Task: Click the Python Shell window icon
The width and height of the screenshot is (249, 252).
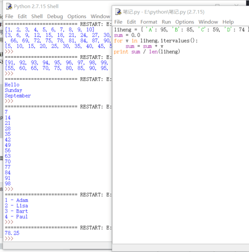Action: [x=9, y=6]
